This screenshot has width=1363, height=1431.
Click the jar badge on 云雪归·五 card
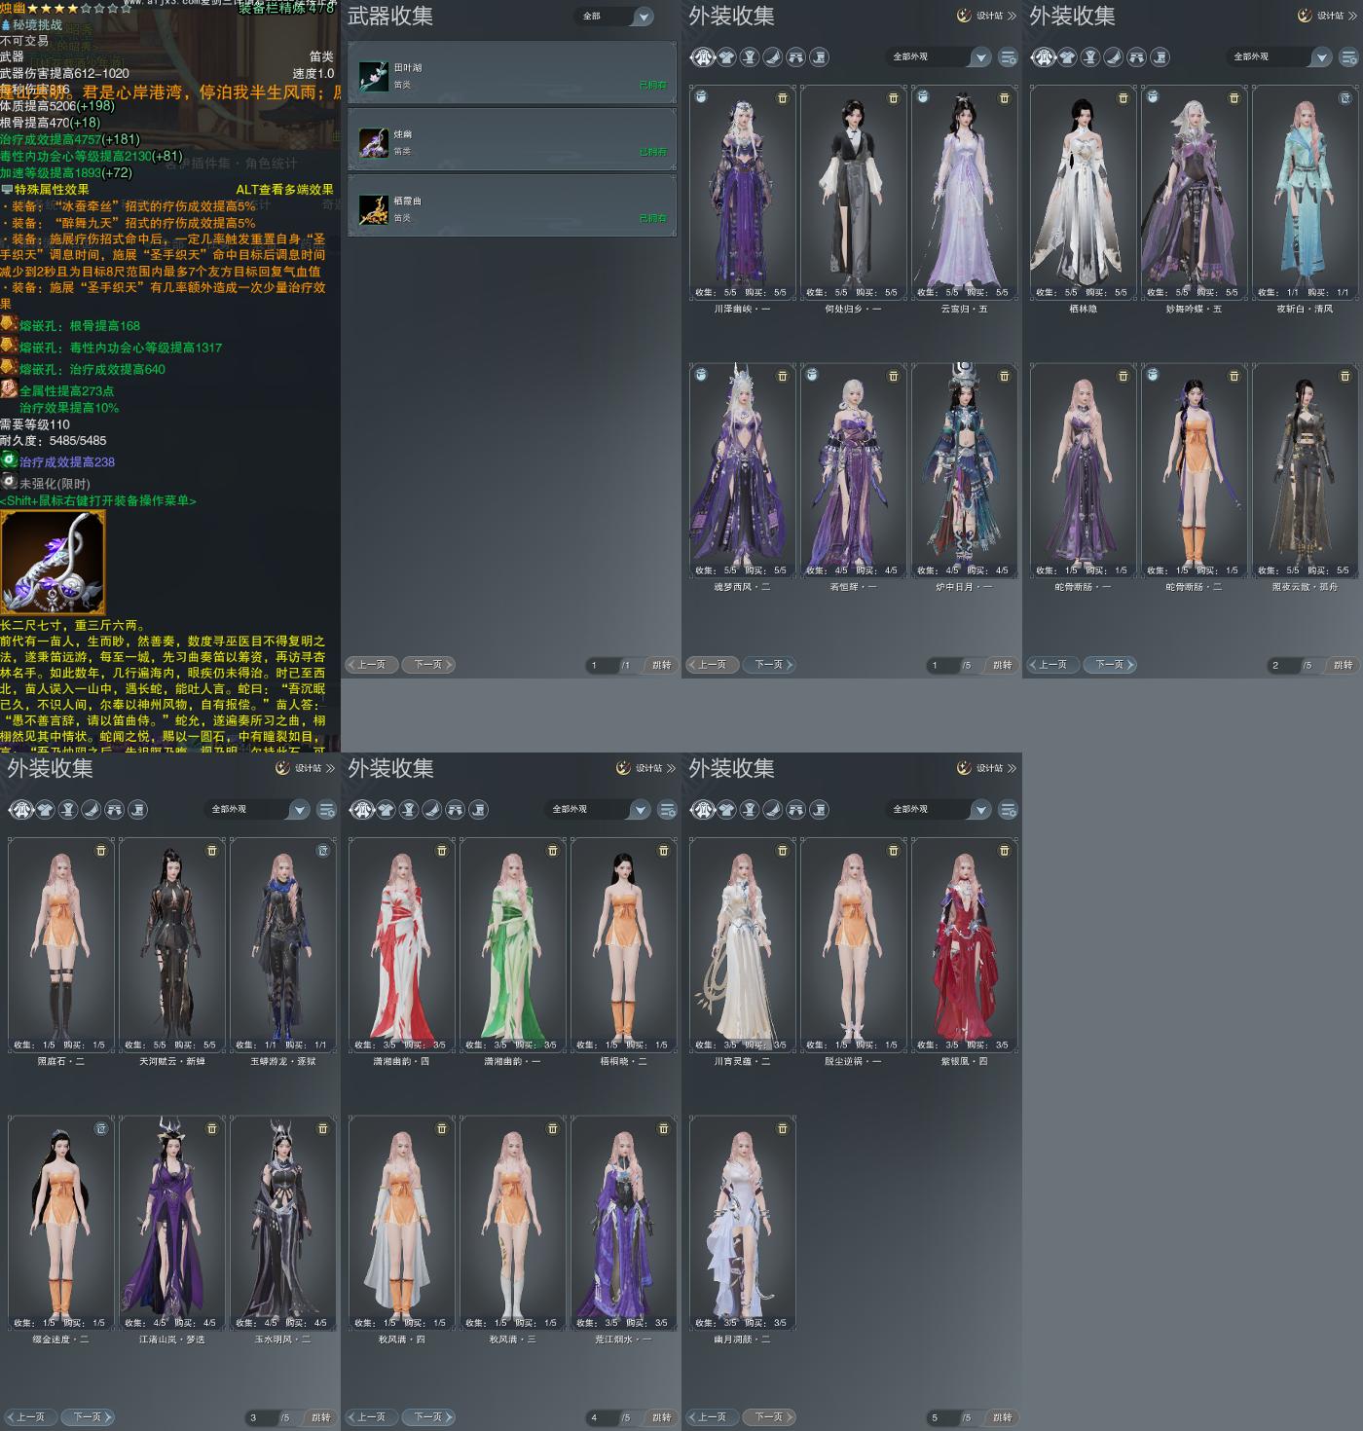click(923, 97)
